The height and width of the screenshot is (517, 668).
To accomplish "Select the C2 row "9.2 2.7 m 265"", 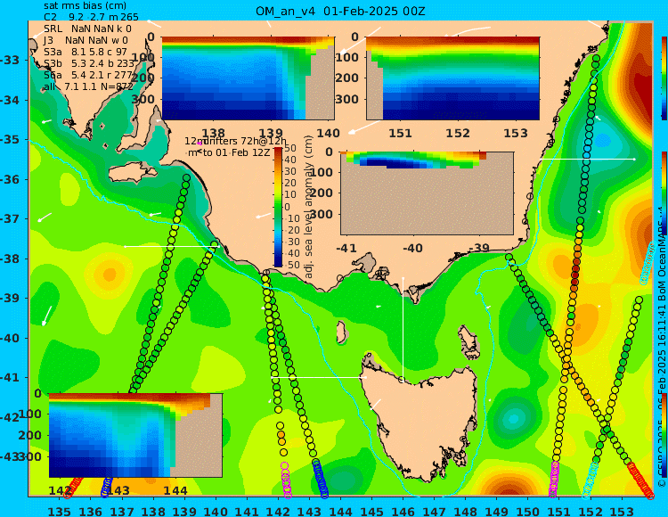I will click(91, 17).
